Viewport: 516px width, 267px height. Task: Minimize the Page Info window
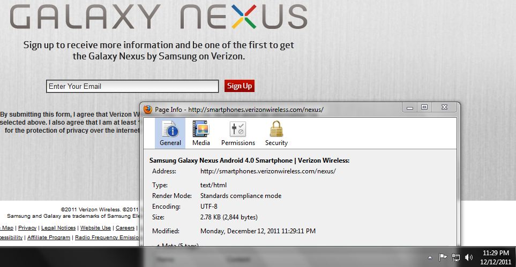click(x=410, y=107)
